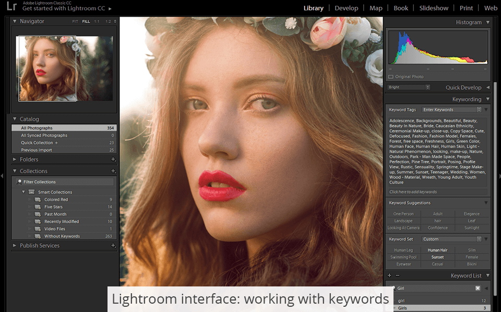Screen dimensions: 501x312
Task: Click the plus icon on Collections panel
Action: 113,171
